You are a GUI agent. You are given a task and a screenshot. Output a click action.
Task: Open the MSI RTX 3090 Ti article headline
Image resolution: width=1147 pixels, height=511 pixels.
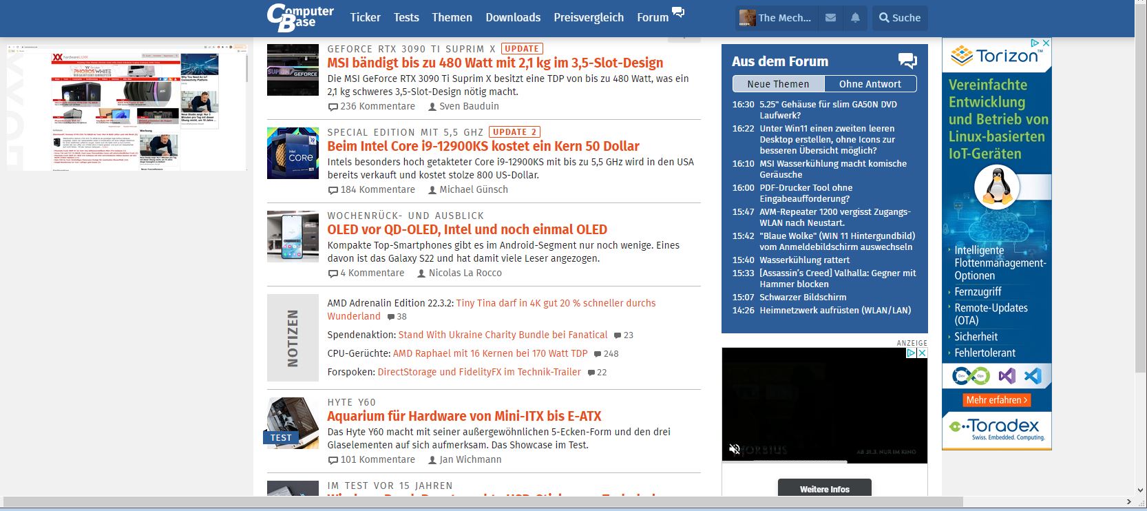(x=495, y=63)
